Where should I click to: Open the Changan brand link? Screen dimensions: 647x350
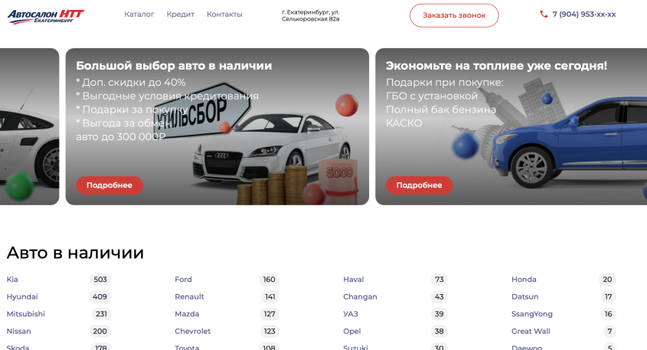coord(360,296)
